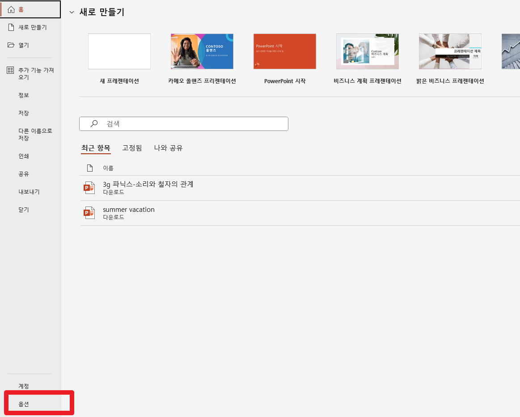Switch to the 고정됨 tab

pyautogui.click(x=132, y=148)
